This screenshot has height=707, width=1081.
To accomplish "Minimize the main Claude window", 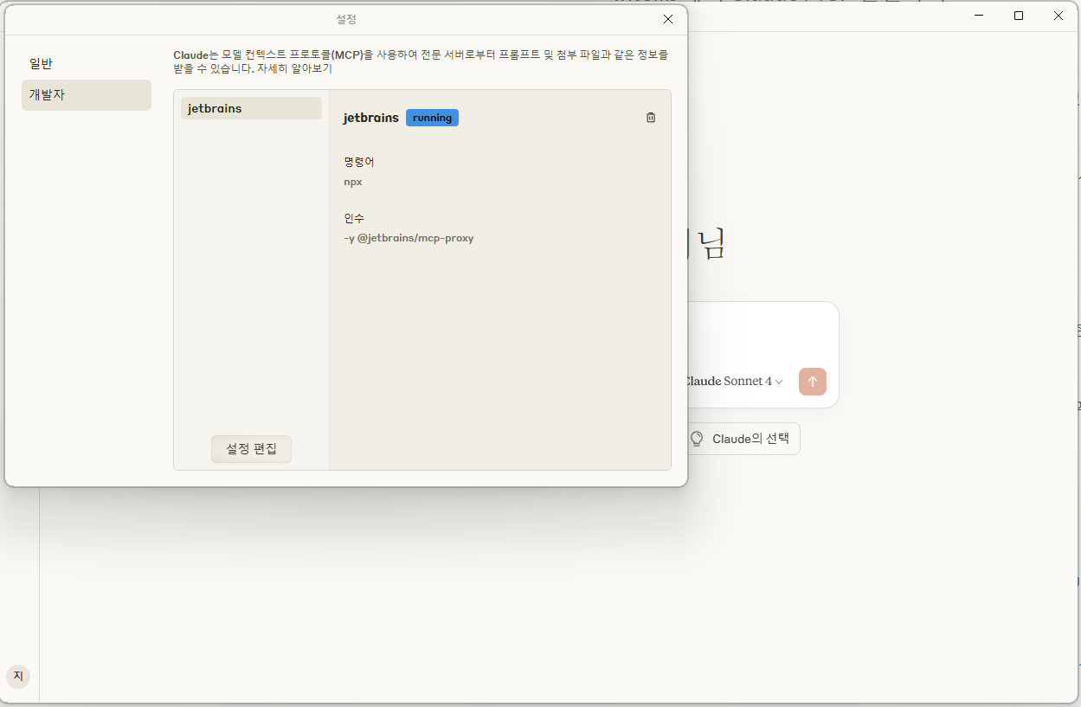I will pyautogui.click(x=979, y=16).
